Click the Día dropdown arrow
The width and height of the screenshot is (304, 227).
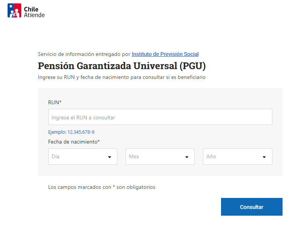(x=109, y=157)
